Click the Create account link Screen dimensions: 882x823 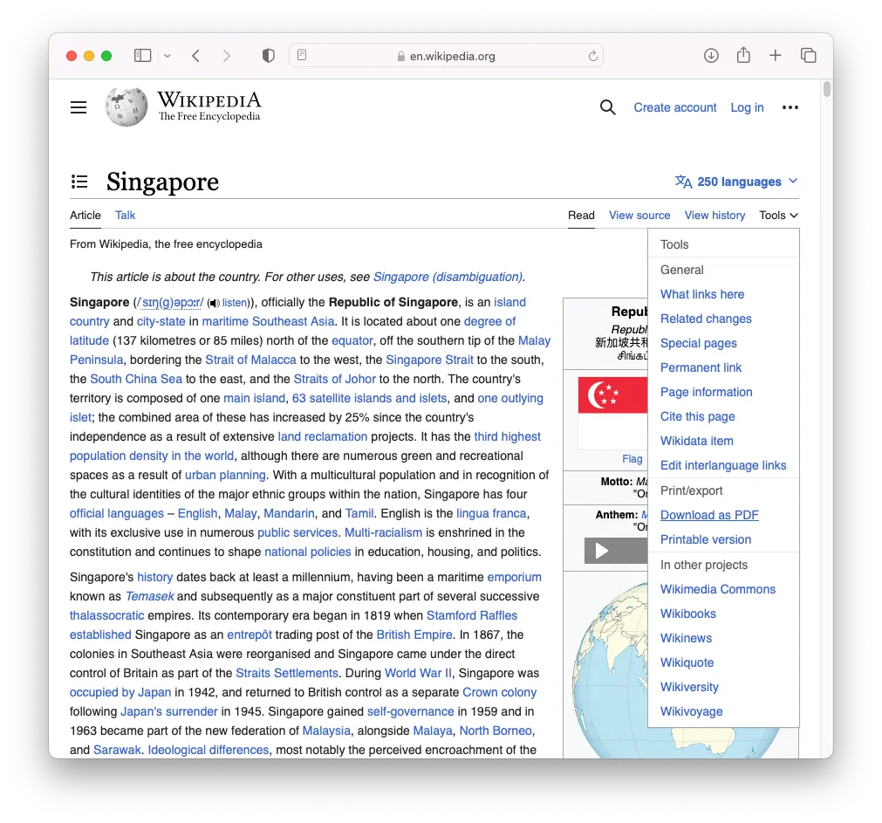675,107
